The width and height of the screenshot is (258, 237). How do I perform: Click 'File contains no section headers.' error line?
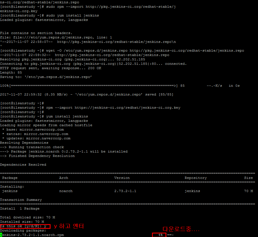[36, 33]
